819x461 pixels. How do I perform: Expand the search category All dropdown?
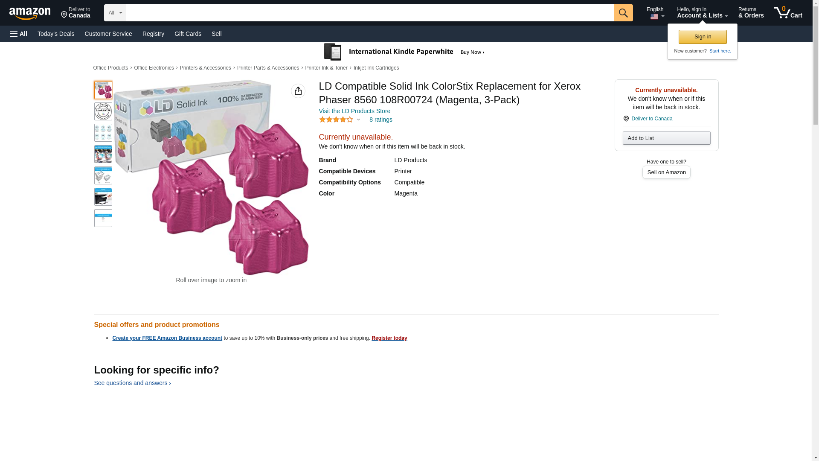[115, 13]
